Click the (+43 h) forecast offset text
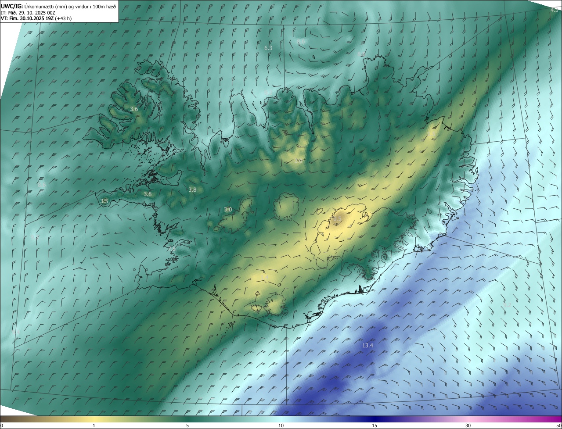 [62, 18]
